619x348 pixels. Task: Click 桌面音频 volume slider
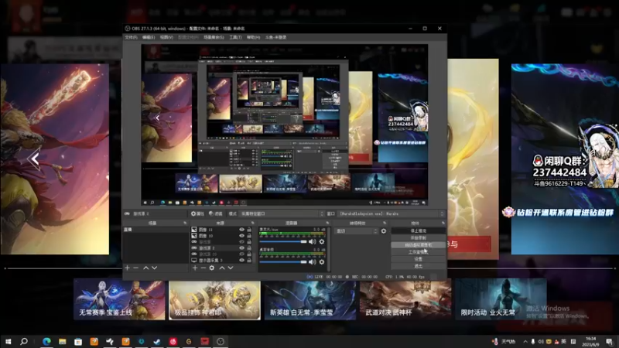point(283,261)
